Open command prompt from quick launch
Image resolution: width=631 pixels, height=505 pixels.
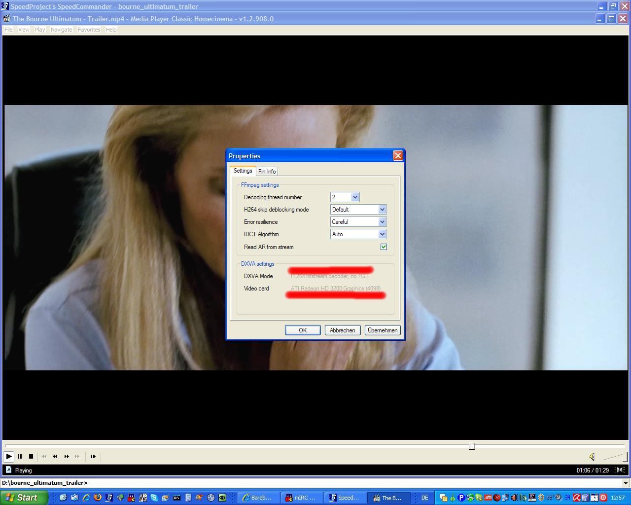pos(177,498)
